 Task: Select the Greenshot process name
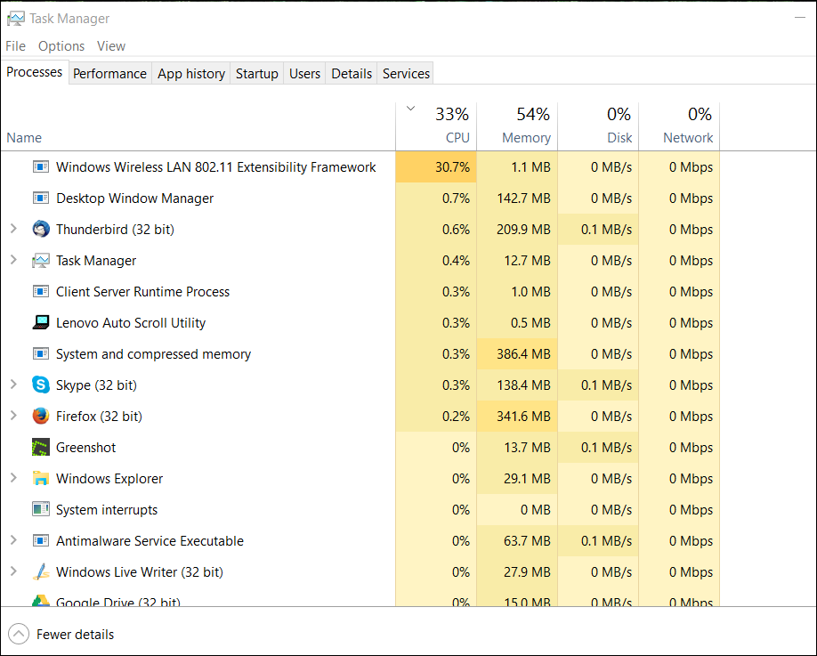86,447
